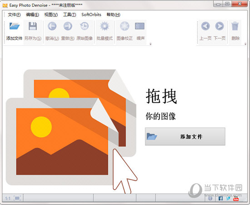Select the 图像校正 tool icon

click(x=125, y=26)
